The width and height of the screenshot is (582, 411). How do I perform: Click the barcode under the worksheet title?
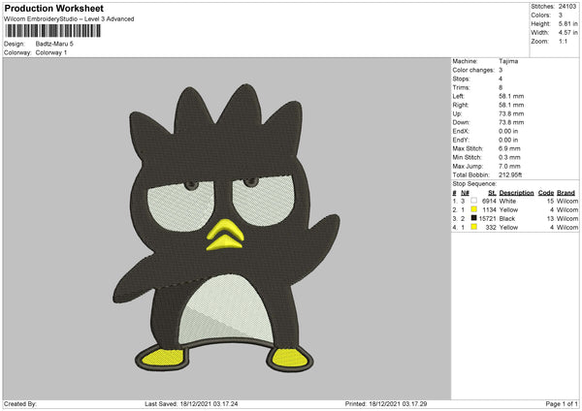point(53,31)
